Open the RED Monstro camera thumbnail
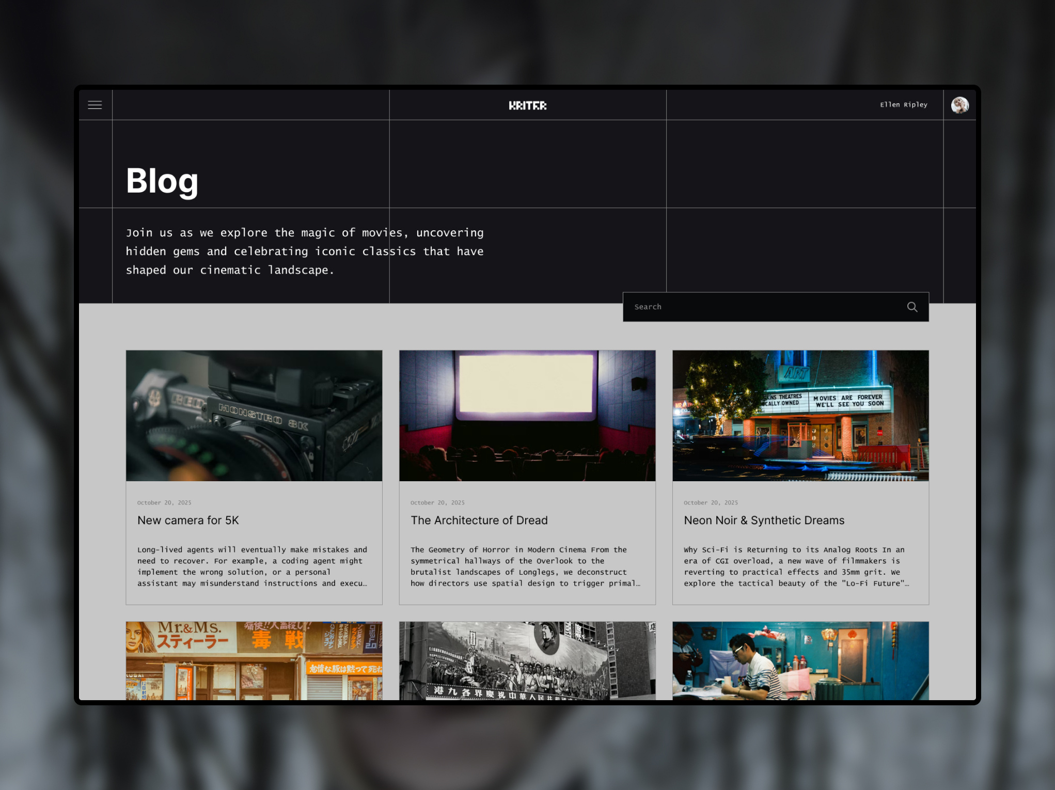 [x=254, y=416]
